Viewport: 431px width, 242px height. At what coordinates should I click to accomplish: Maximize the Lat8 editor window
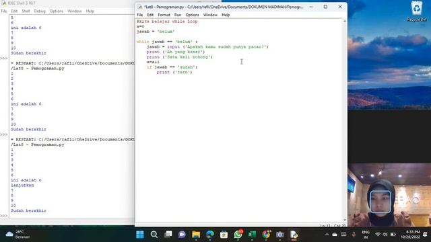pyautogui.click(x=325, y=7)
